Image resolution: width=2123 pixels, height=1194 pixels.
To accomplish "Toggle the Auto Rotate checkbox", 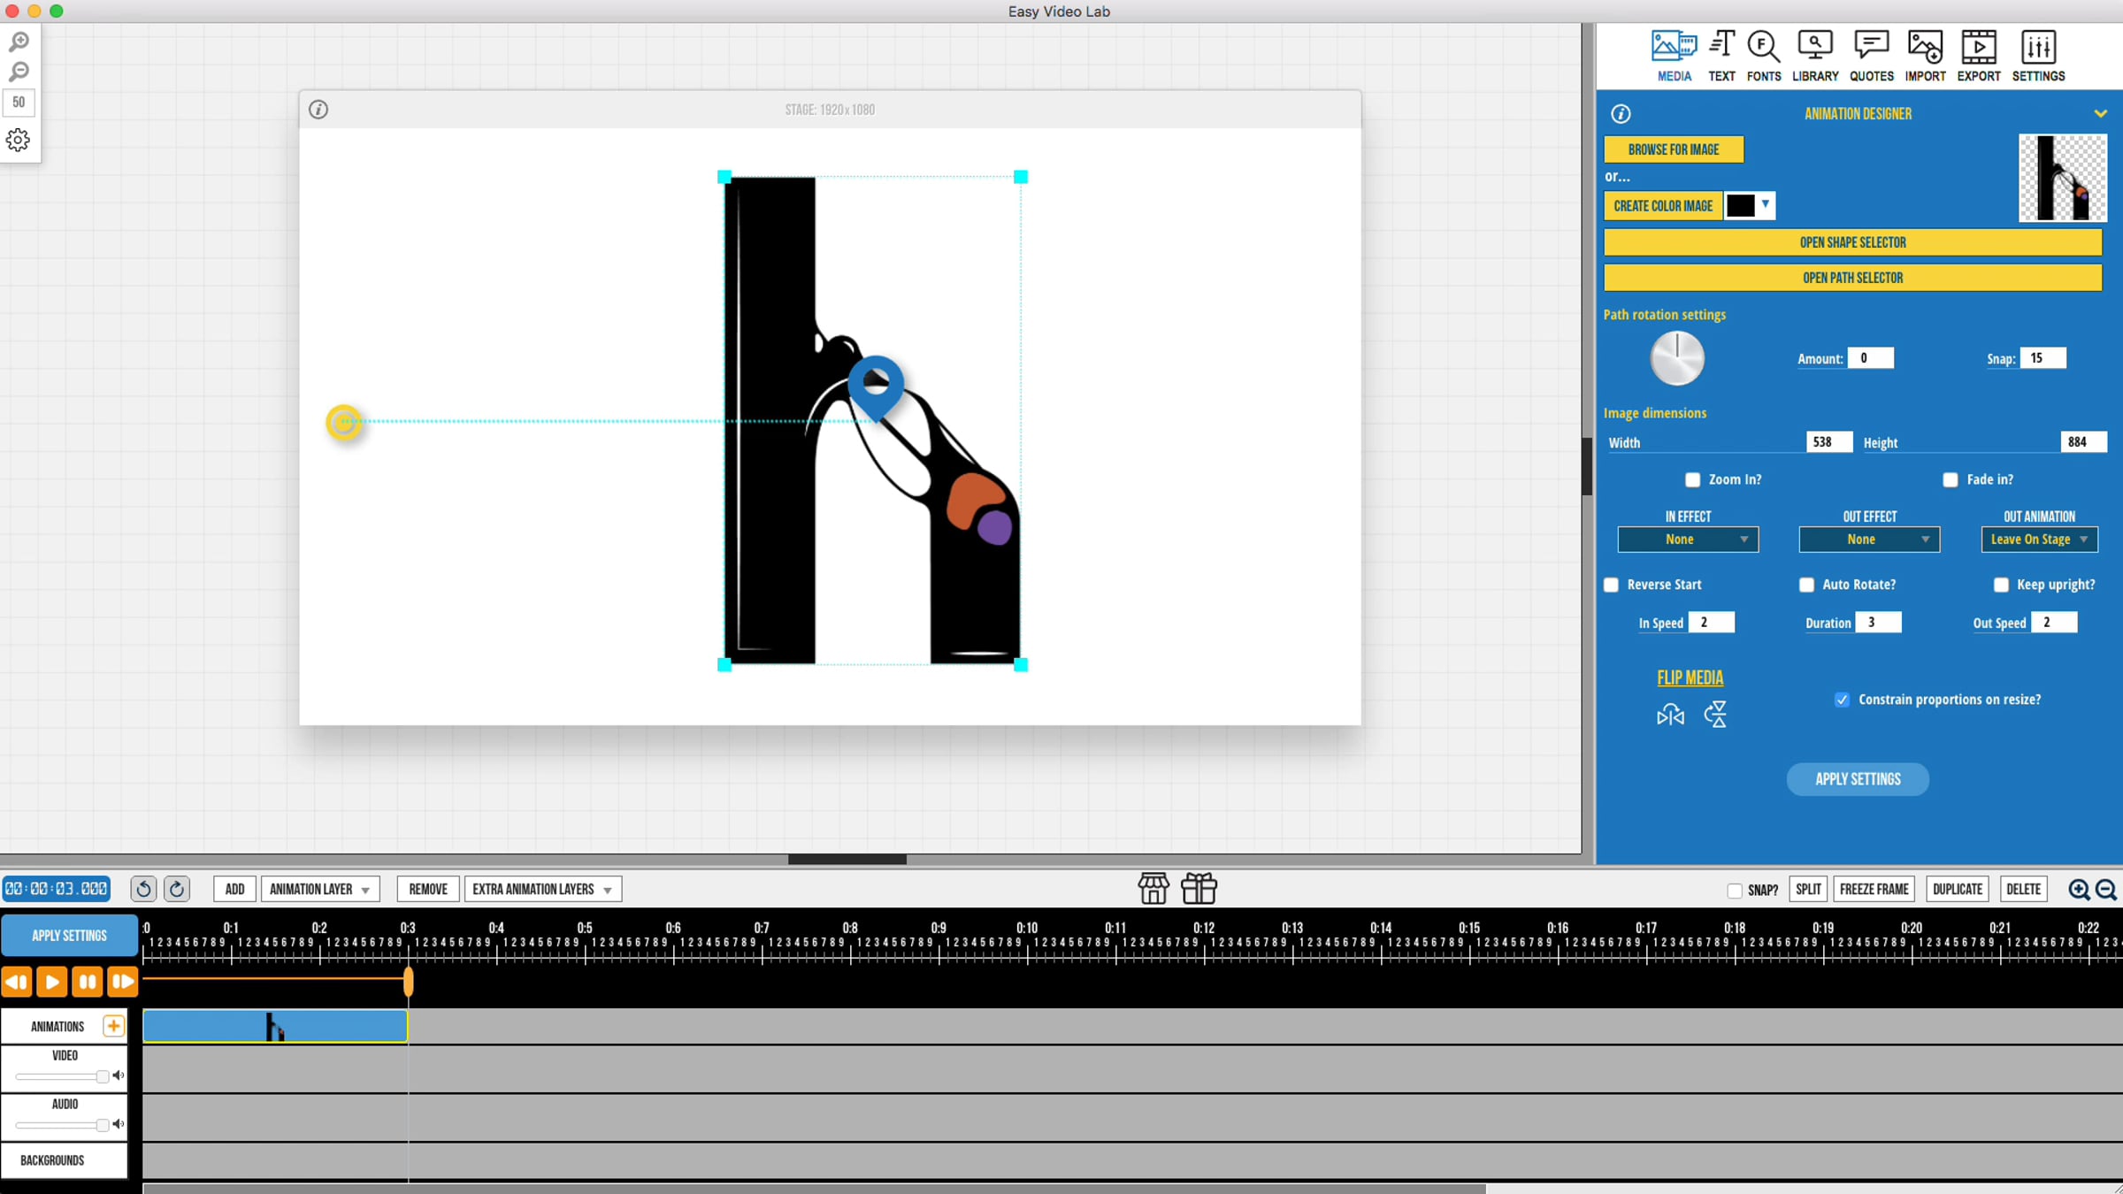I will [x=1806, y=585].
